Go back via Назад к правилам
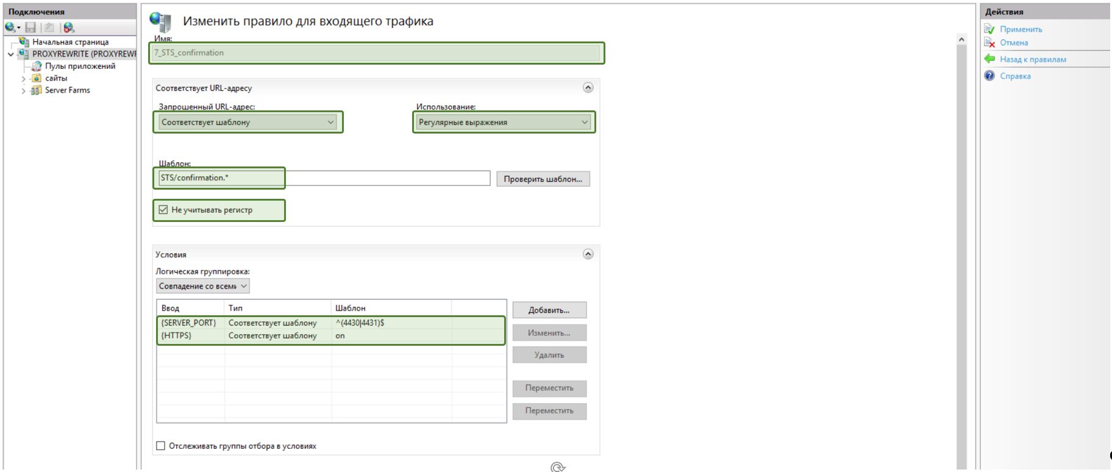The image size is (1112, 472). tap(1033, 59)
